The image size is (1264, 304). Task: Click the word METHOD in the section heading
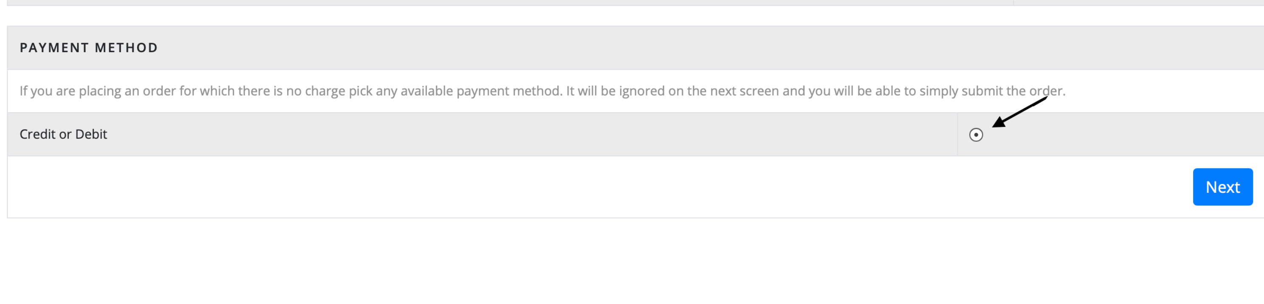126,48
